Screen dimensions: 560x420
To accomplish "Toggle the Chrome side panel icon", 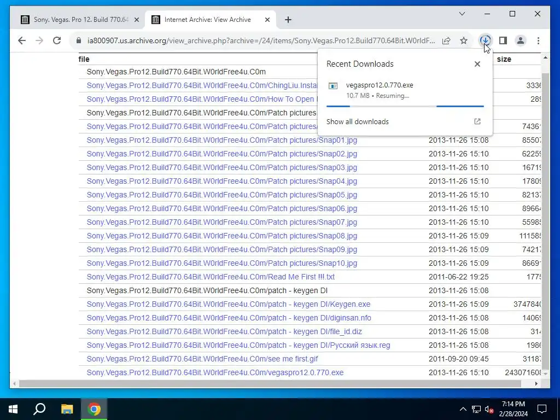I will (x=503, y=40).
